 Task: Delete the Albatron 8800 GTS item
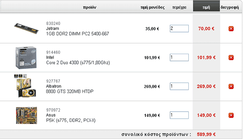tap(231, 86)
